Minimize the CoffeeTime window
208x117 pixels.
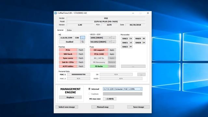[x=133, y=13]
